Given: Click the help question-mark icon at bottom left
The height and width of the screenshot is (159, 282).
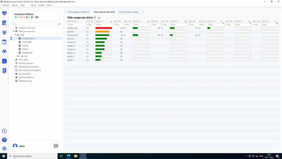Looking at the screenshot, I should point(4,139).
